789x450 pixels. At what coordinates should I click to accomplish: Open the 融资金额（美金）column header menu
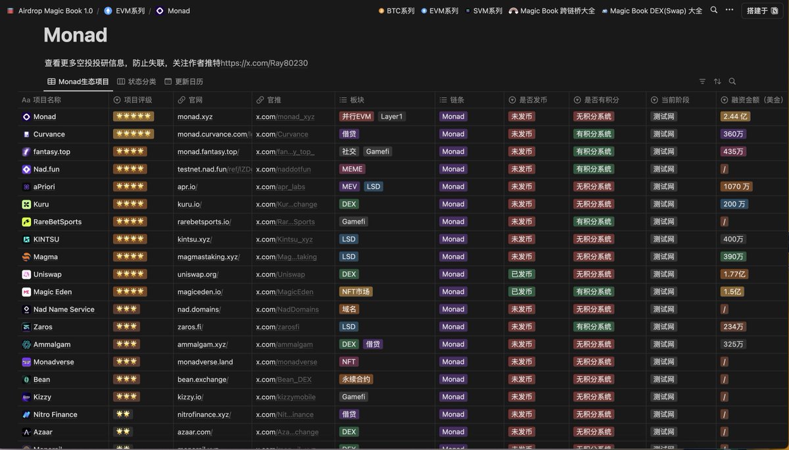pos(753,100)
